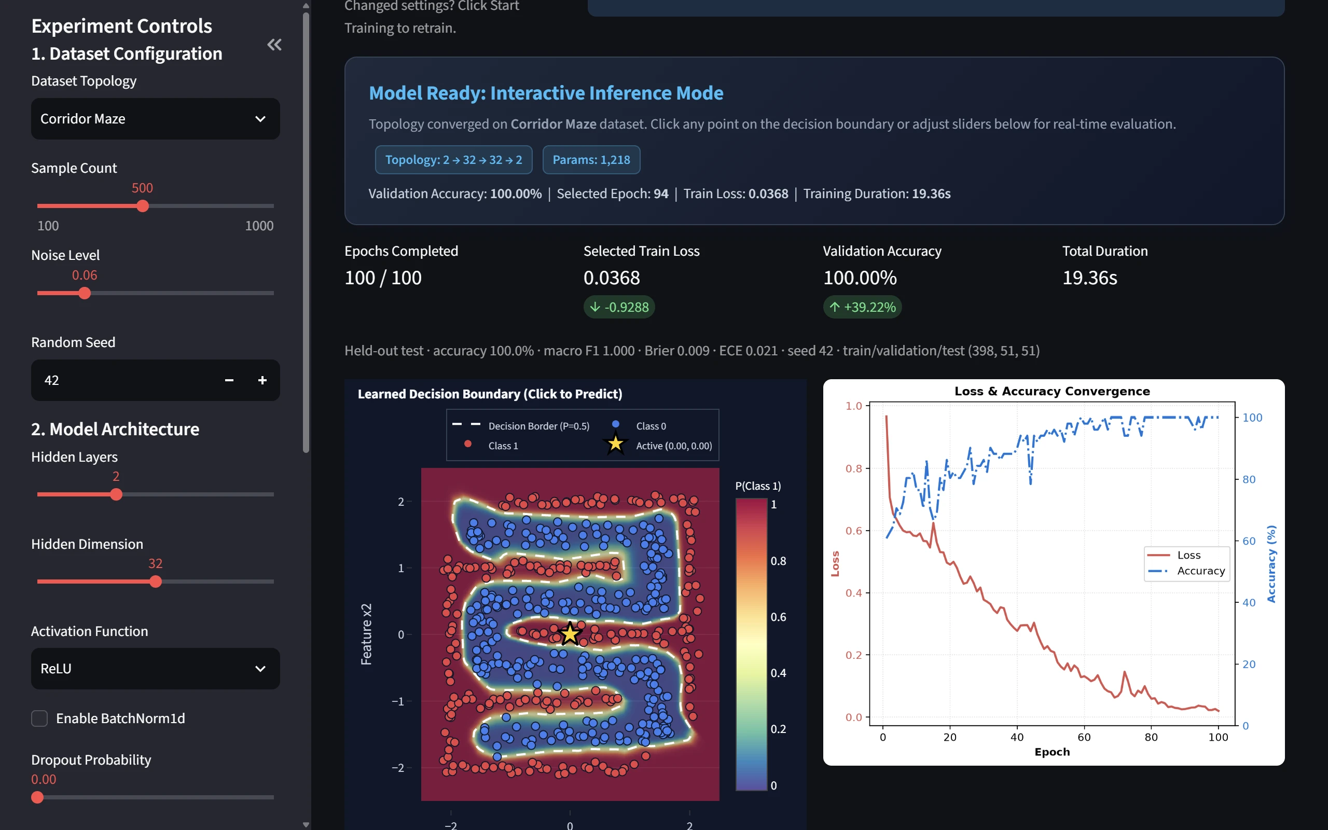Viewport: 1328px width, 830px height.
Task: Click the Hidden Dimension slider handle
Action: pyautogui.click(x=156, y=582)
